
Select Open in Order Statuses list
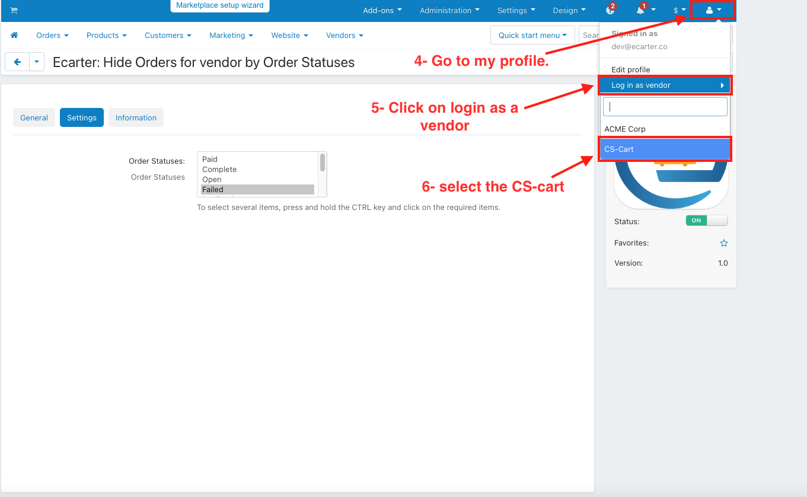click(x=258, y=179)
